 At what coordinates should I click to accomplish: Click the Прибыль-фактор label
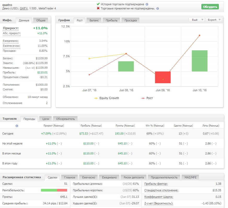pyautogui.click(x=156, y=184)
